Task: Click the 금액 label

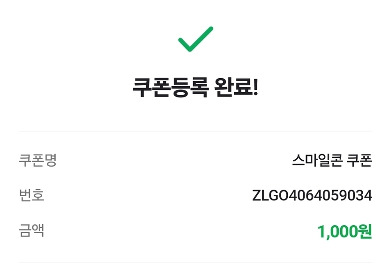Action: pyautogui.click(x=31, y=230)
